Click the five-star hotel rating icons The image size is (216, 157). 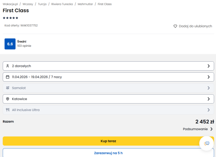(11, 18)
